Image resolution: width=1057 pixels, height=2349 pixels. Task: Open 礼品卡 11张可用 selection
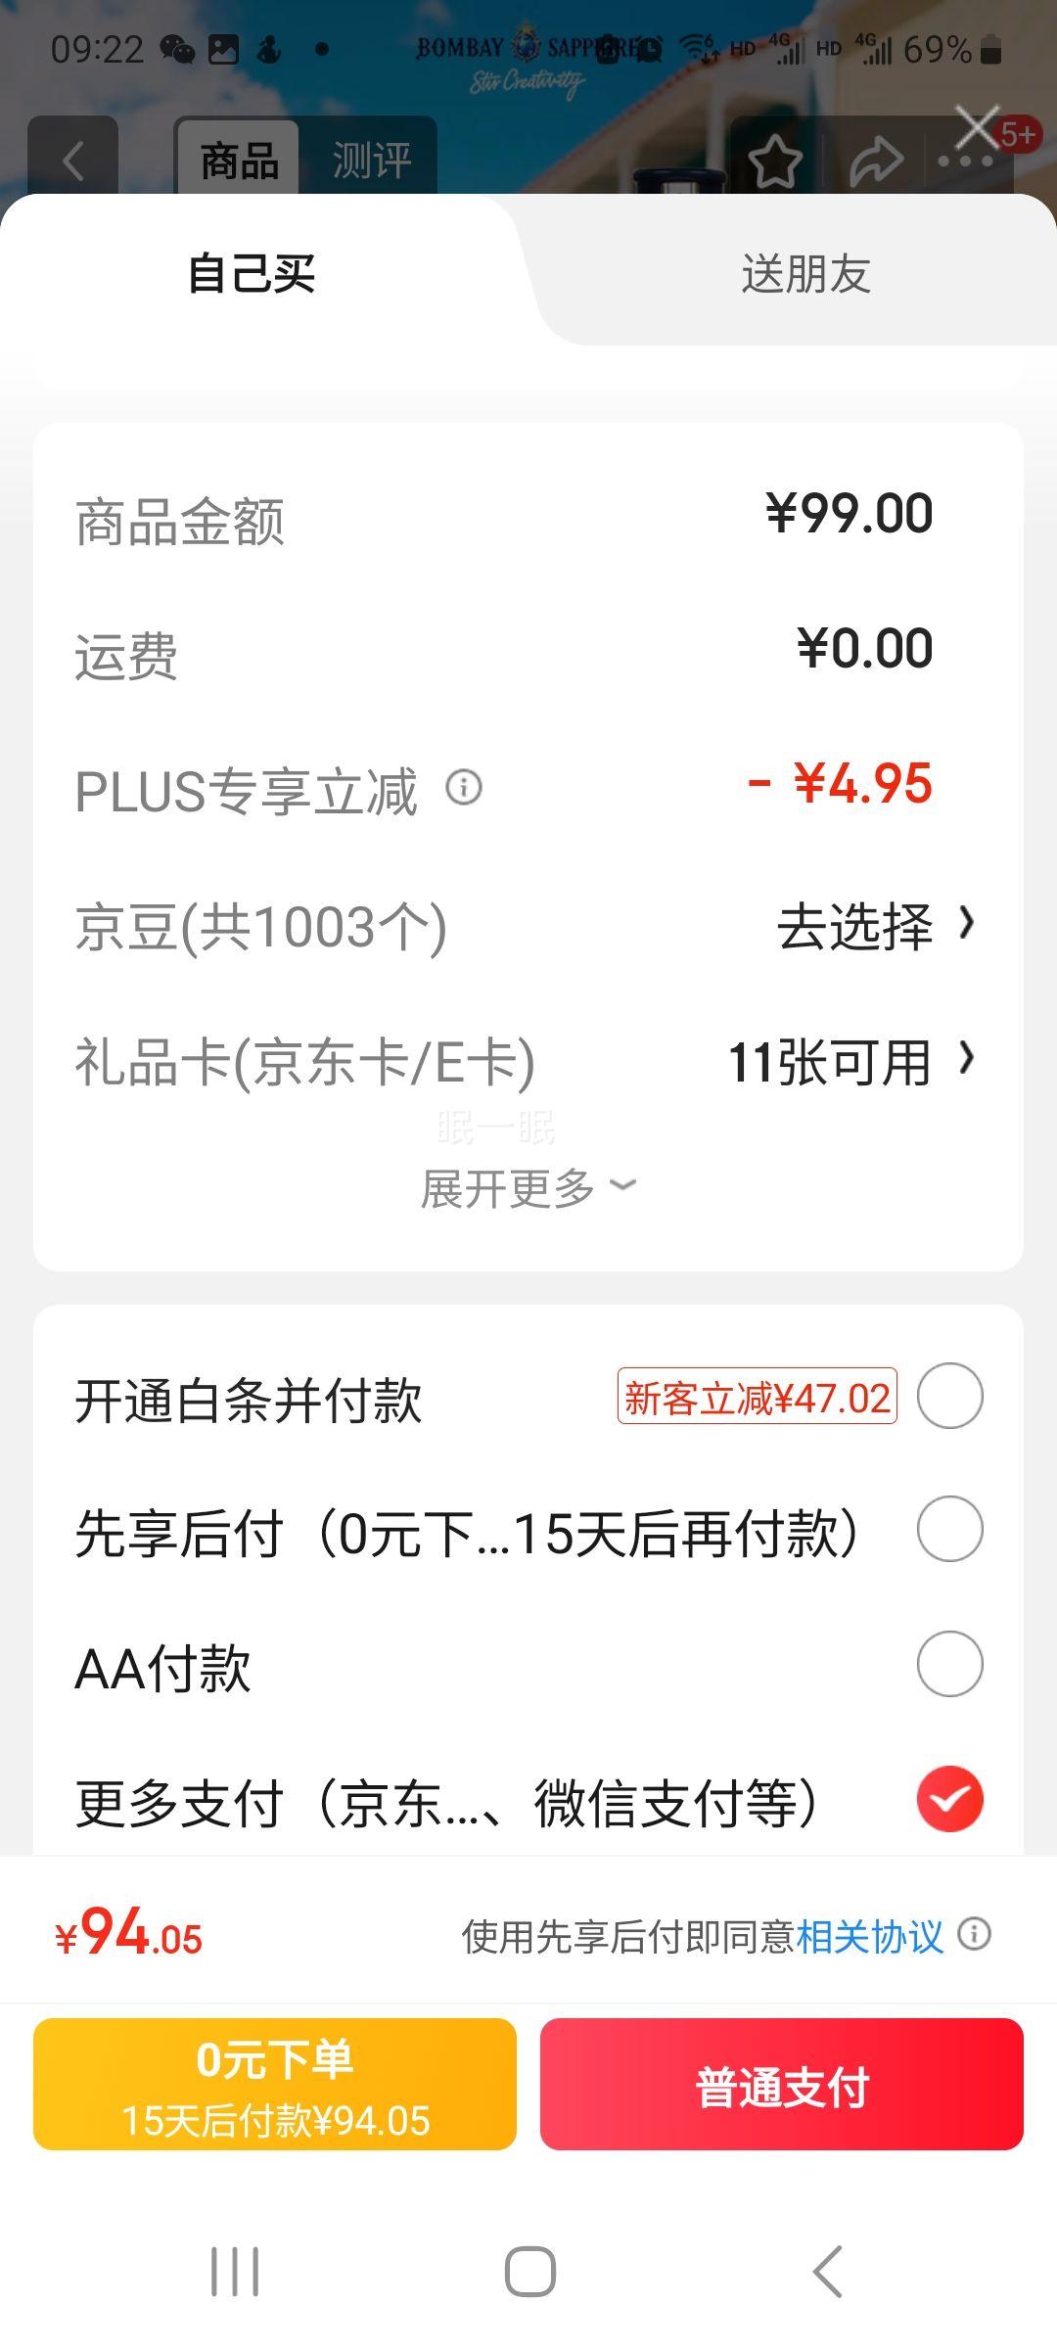851,1061
